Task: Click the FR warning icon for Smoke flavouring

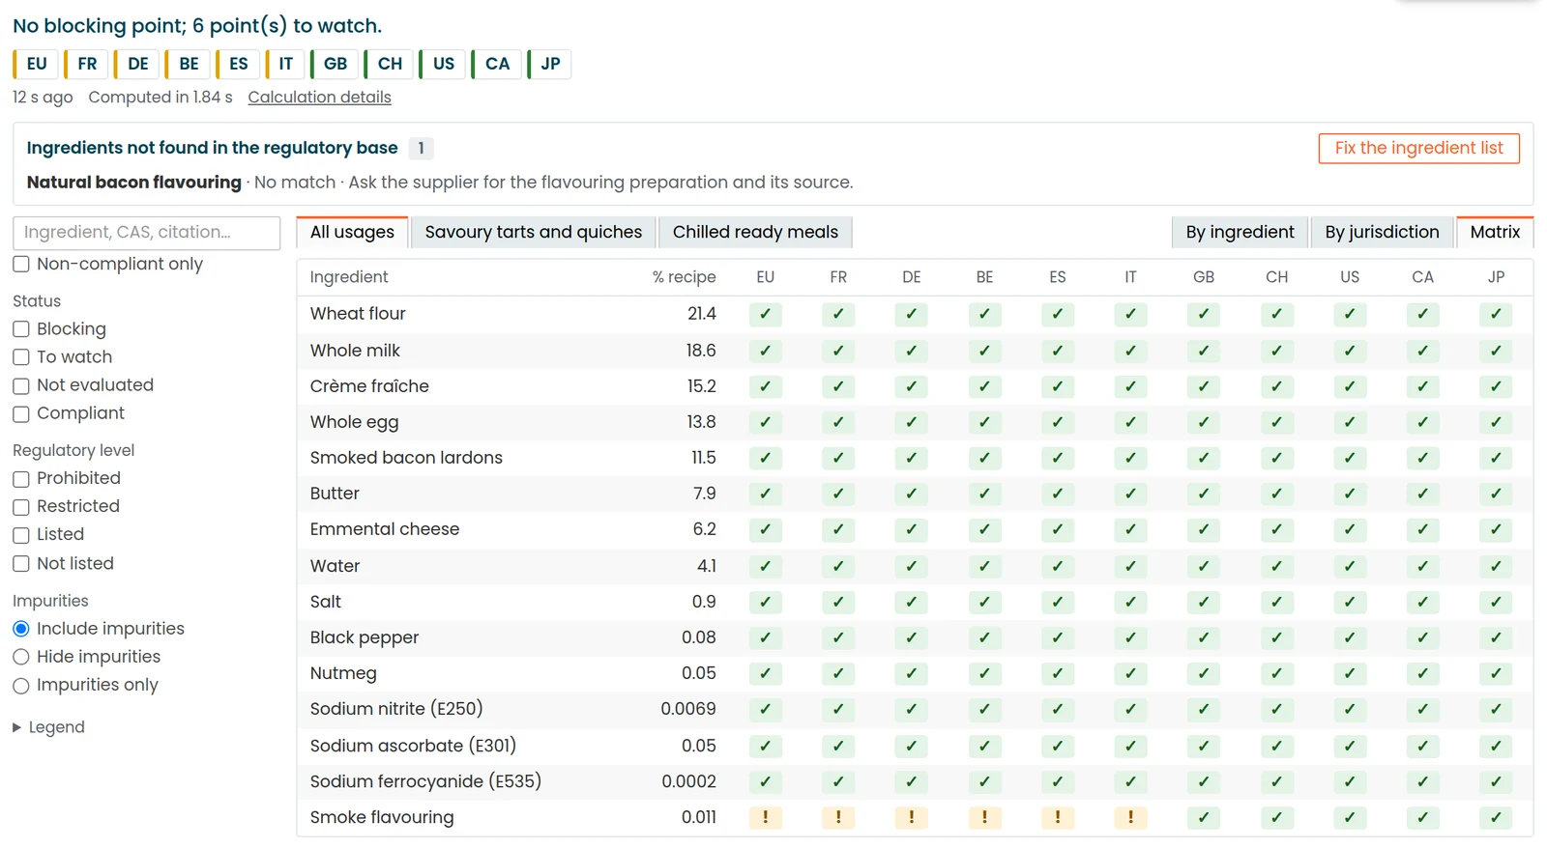Action: tap(838, 817)
